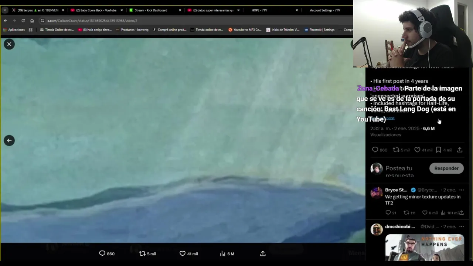Go to the previous media with the left arrow
Image resolution: width=473 pixels, height=266 pixels.
click(9, 140)
